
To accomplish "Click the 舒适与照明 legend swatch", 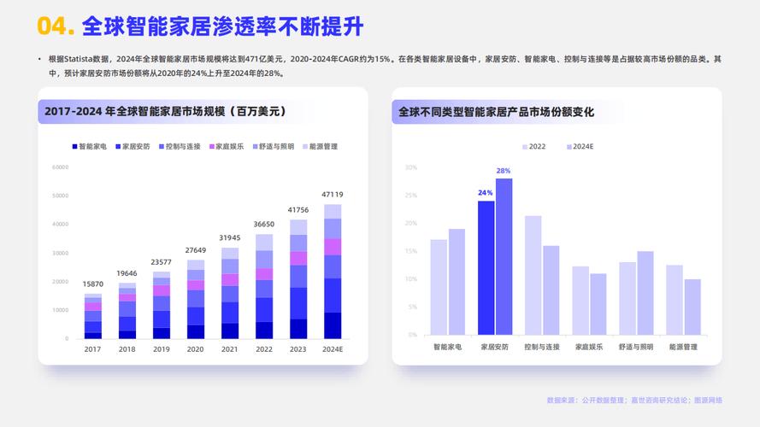I will click(255, 147).
